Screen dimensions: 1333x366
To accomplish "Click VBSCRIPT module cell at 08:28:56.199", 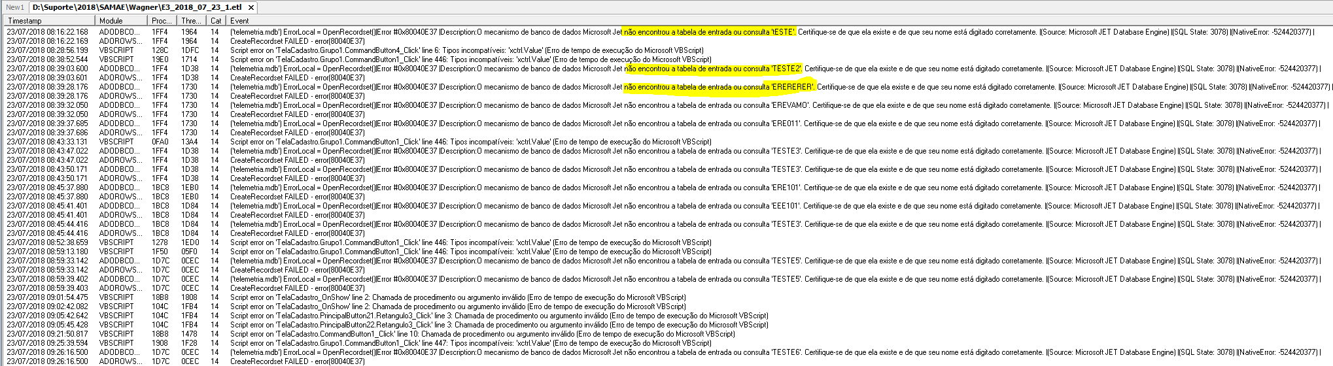I will (x=116, y=50).
